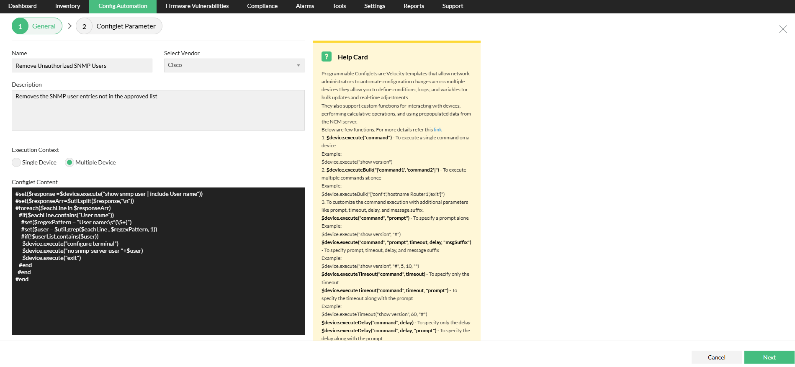Viewport: 795px width, 367px height.
Task: Click the $regexPattern #set code line
Action: (x=76, y=222)
